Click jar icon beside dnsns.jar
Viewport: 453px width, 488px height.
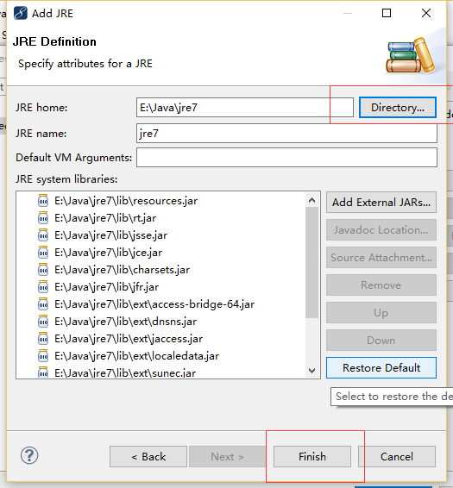coord(43,322)
